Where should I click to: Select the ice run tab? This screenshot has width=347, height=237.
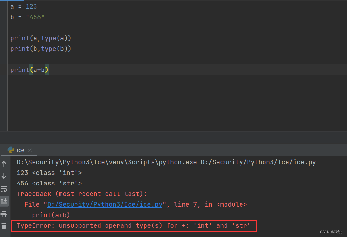[x=20, y=150]
